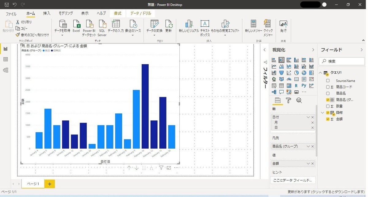This screenshot has width=368, height=197.
Task: Uncheck 商品名 (グ... group field checkbox
Action: pyautogui.click(x=328, y=100)
